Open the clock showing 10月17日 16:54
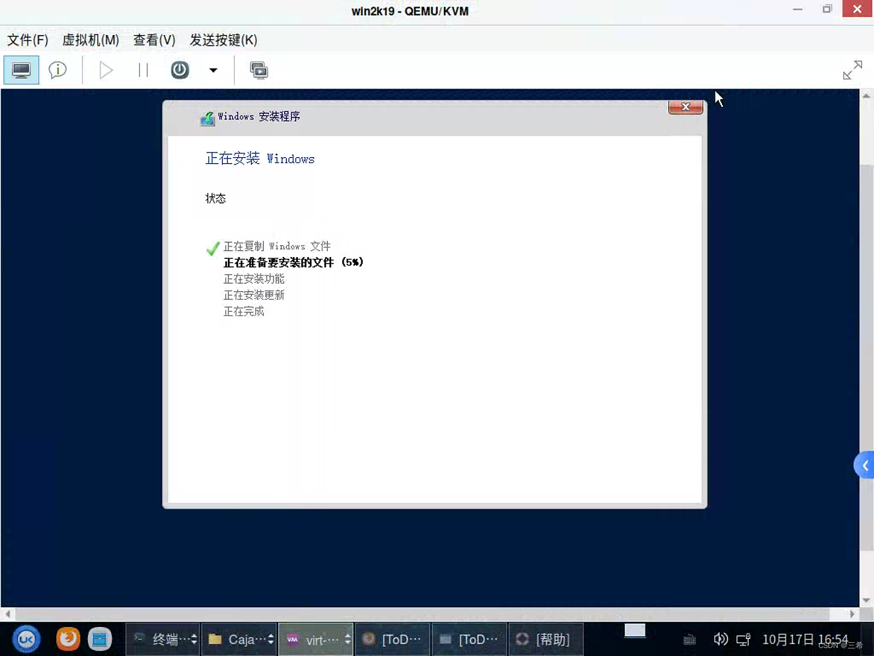874x656 pixels. coord(805,639)
